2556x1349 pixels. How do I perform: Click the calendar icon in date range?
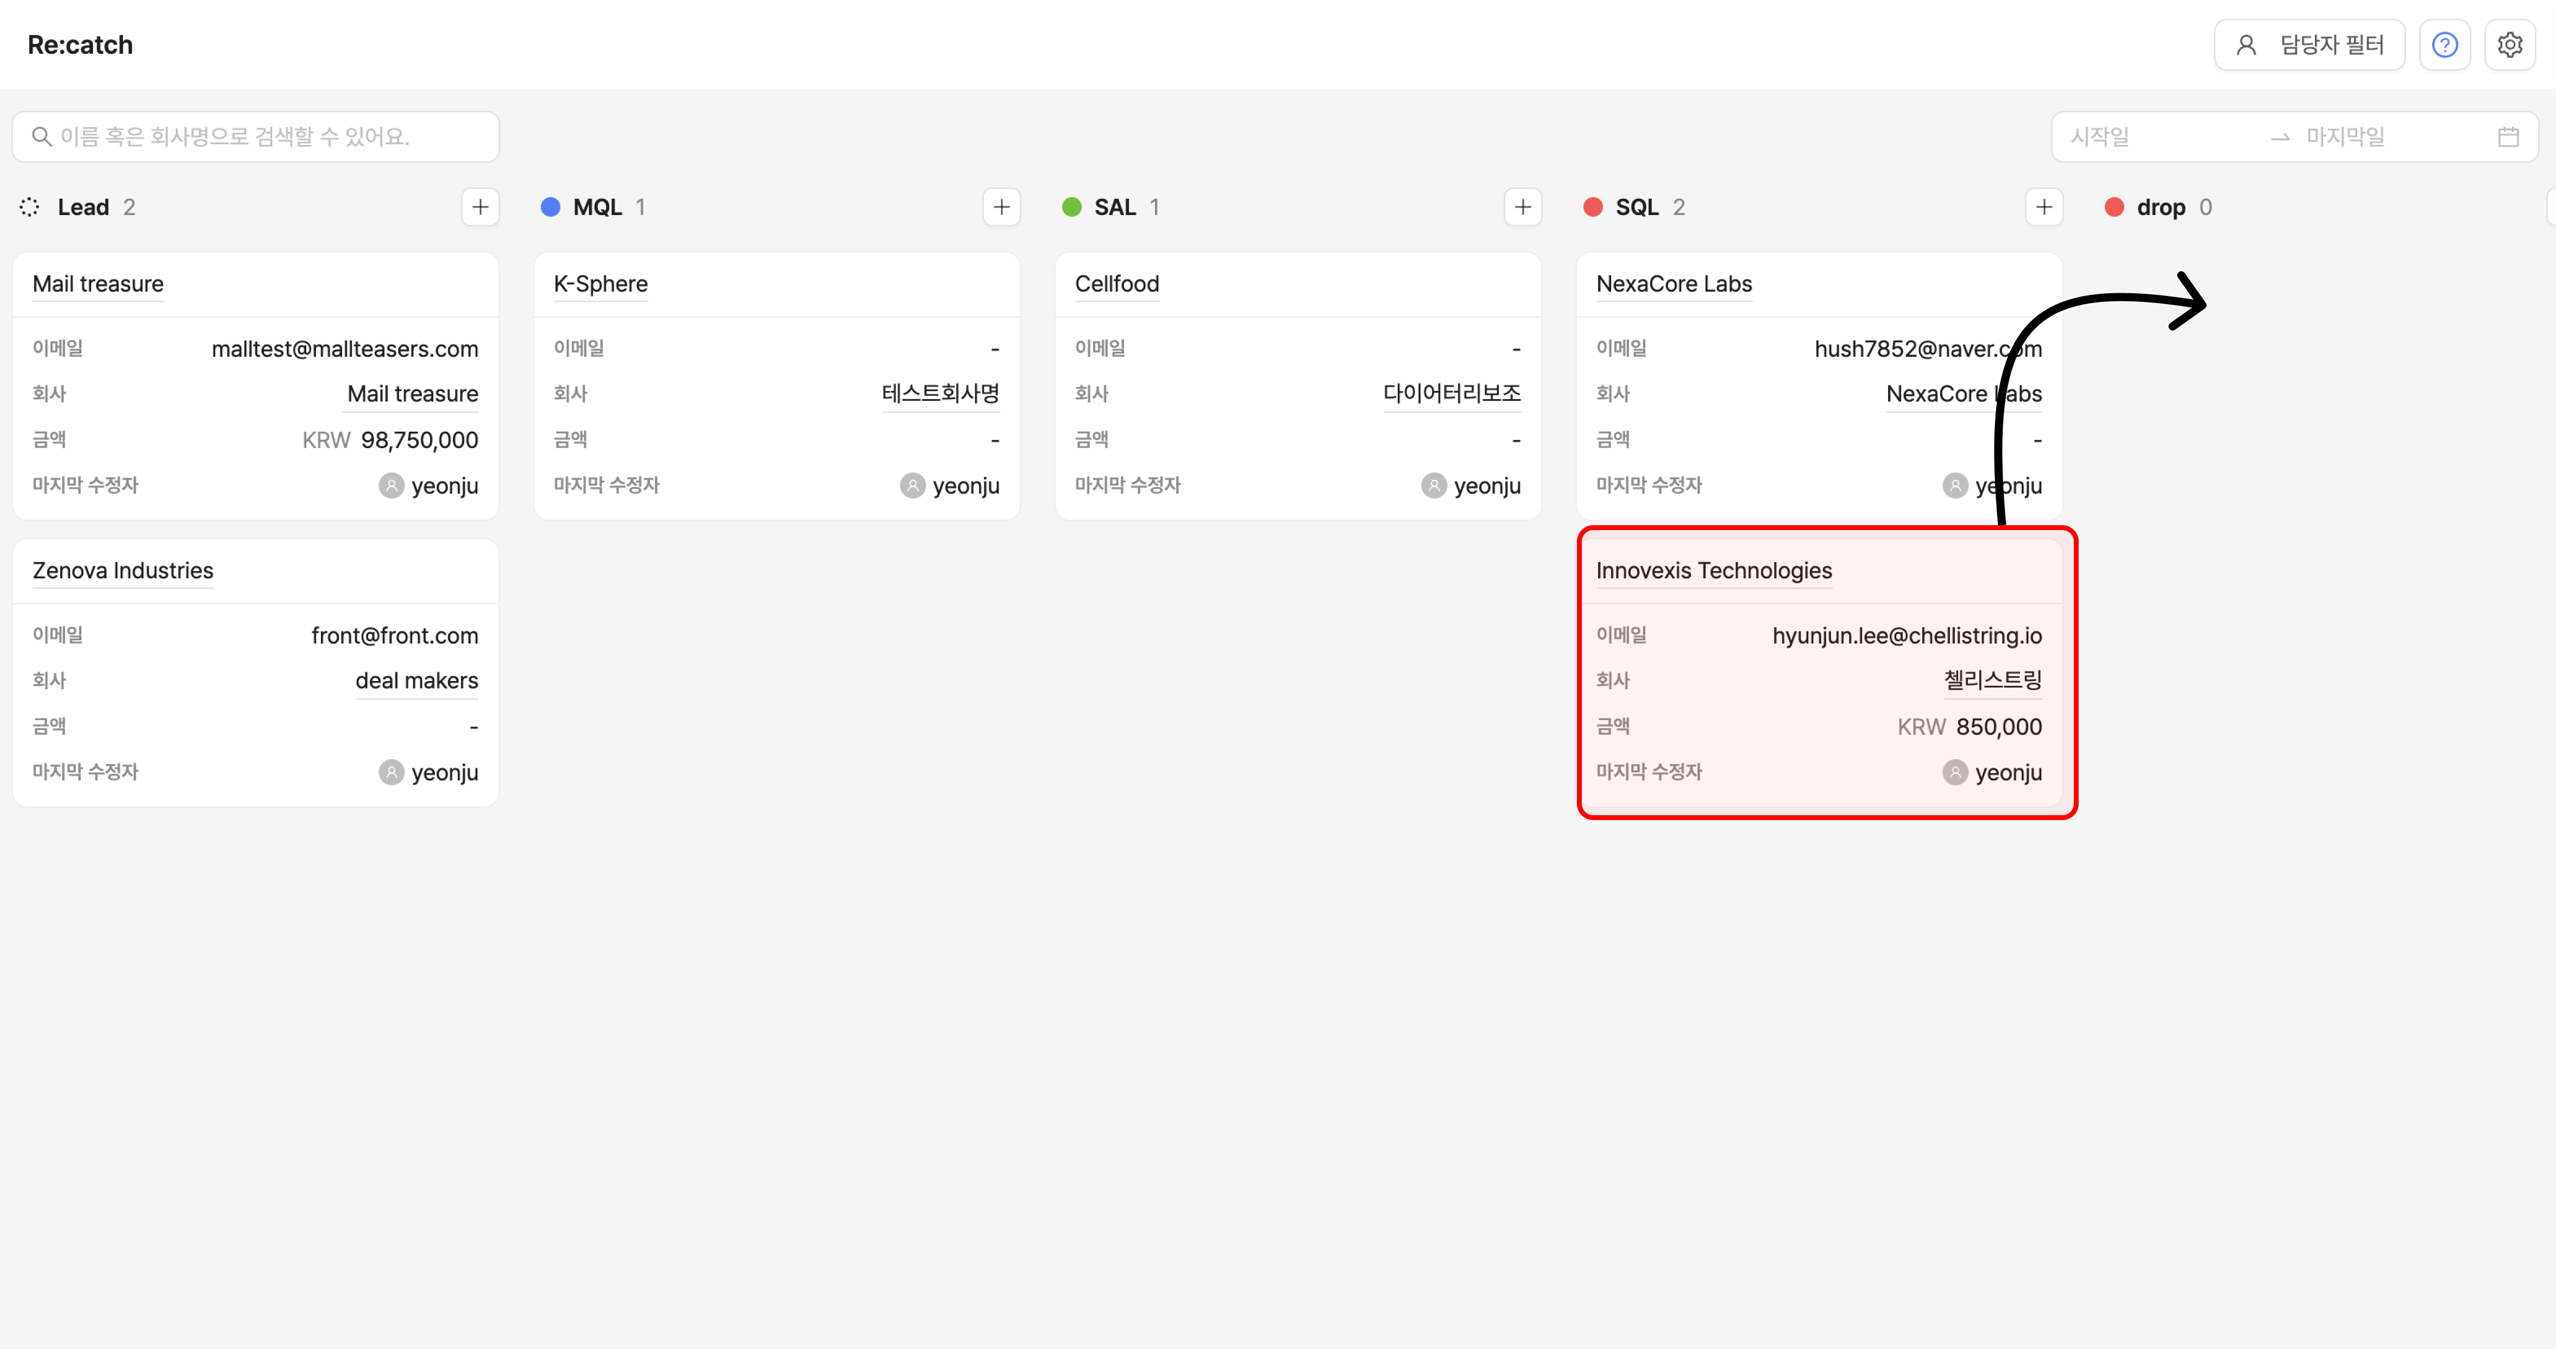click(x=2507, y=137)
